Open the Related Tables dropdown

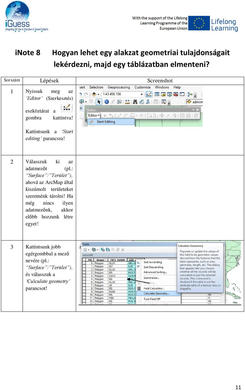pos(95,250)
